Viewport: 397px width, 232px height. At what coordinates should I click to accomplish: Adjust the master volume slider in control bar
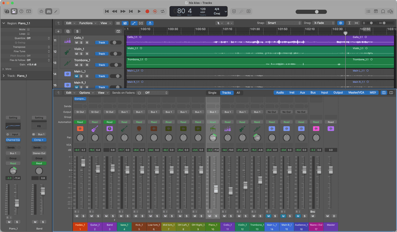[311, 11]
